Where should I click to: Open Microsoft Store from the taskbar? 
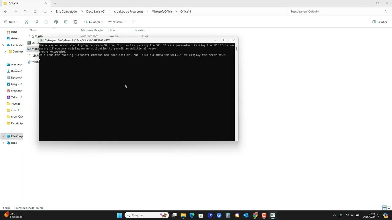click(x=201, y=215)
